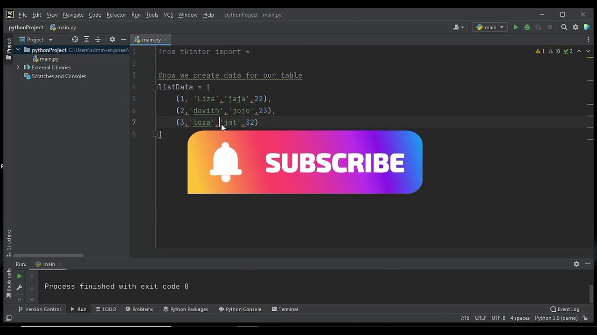This screenshot has width=597, height=335.
Task: Open the main run configuration dropdown
Action: click(x=490, y=27)
